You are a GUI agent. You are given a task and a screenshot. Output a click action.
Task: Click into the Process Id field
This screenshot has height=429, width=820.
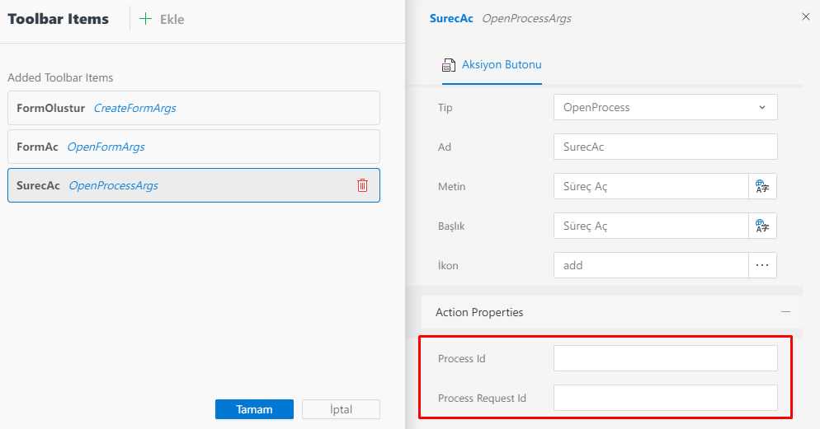coord(665,358)
